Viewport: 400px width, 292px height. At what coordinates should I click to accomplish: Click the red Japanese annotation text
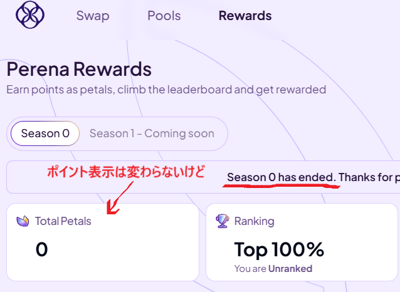coord(126,171)
